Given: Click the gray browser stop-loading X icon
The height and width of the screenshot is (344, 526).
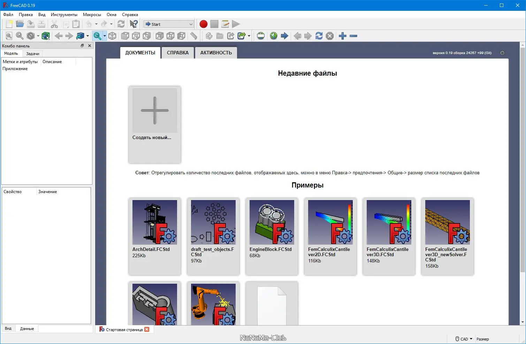Looking at the screenshot, I should pyautogui.click(x=330, y=36).
